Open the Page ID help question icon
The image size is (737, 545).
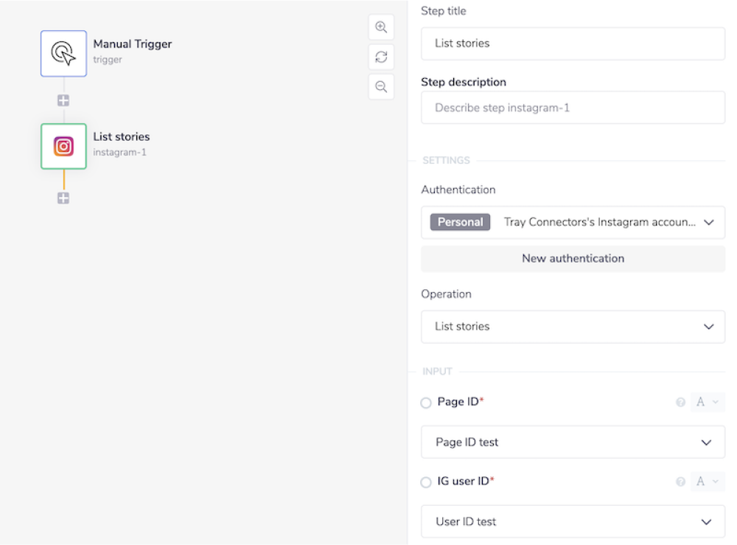click(x=681, y=403)
